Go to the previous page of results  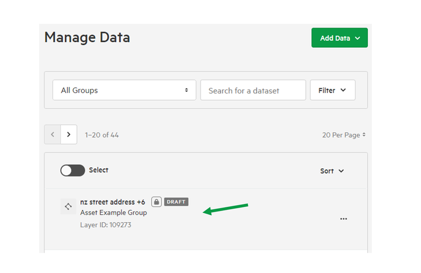tap(53, 134)
